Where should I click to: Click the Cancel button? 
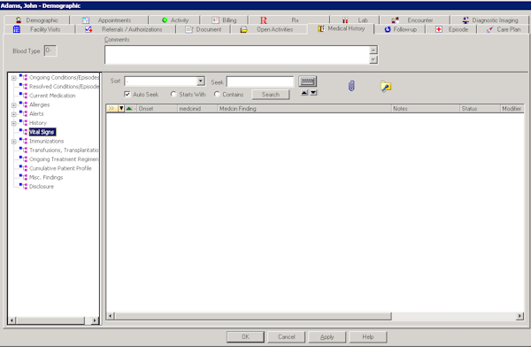[287, 337]
